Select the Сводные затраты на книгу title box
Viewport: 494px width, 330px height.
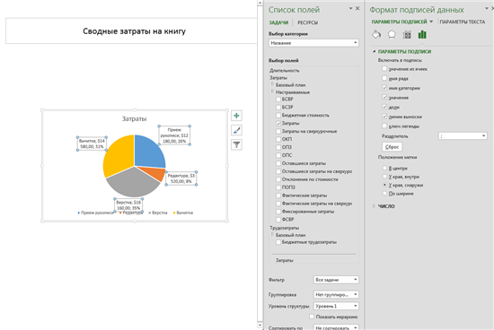click(131, 30)
